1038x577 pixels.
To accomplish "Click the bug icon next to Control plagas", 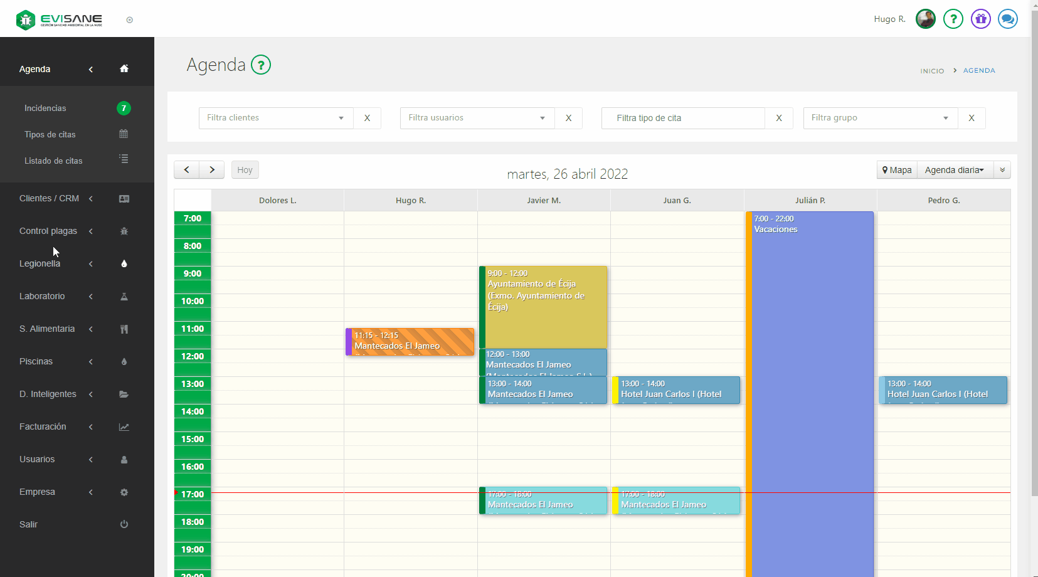I will pos(124,231).
